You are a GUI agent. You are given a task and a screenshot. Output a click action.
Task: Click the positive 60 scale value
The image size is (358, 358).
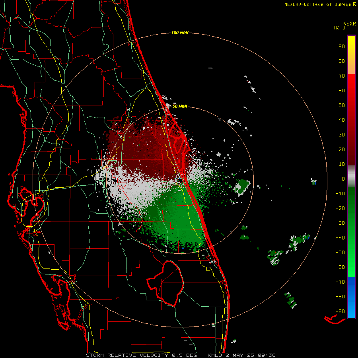pyautogui.click(x=342, y=90)
